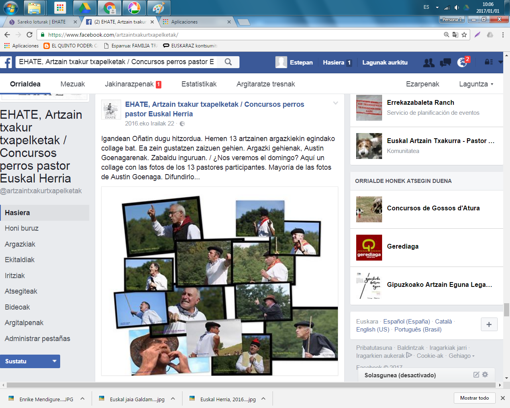Click the privacy shortcuts lock icon
510x408 pixels.
(488, 62)
